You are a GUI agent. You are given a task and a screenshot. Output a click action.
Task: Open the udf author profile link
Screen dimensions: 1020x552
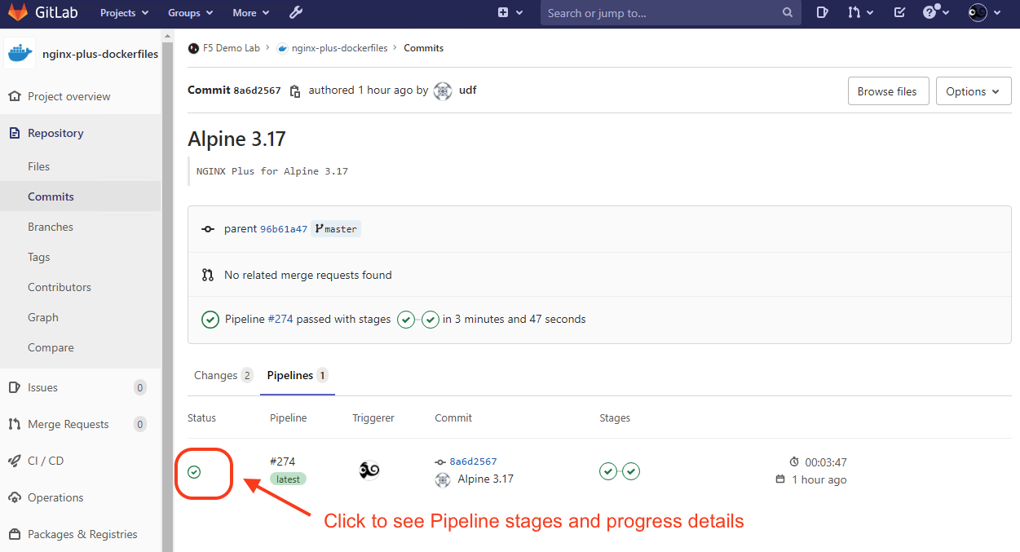(x=468, y=91)
